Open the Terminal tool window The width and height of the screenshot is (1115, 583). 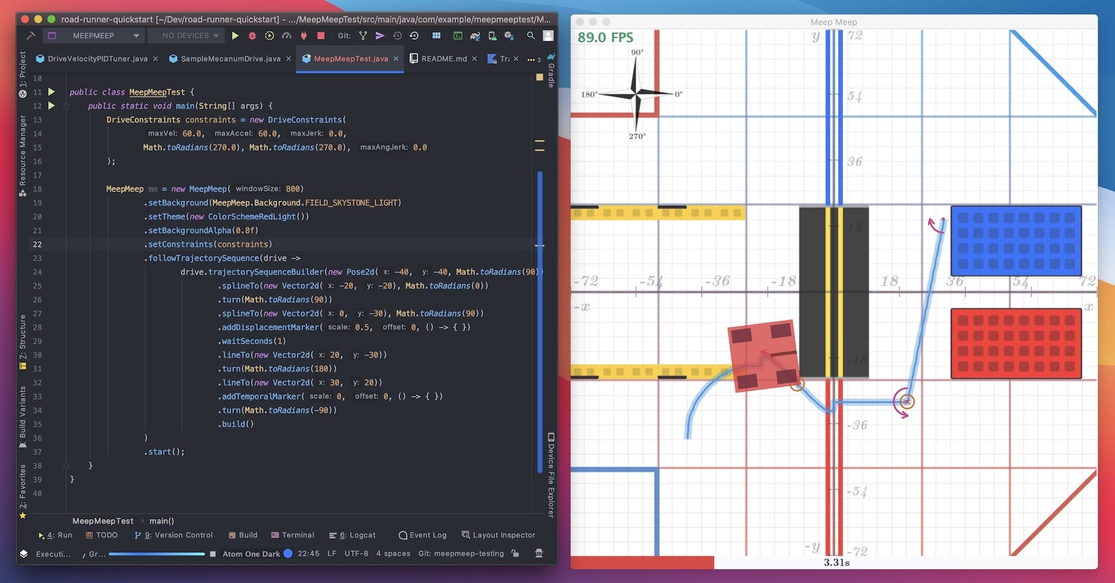pyautogui.click(x=293, y=535)
